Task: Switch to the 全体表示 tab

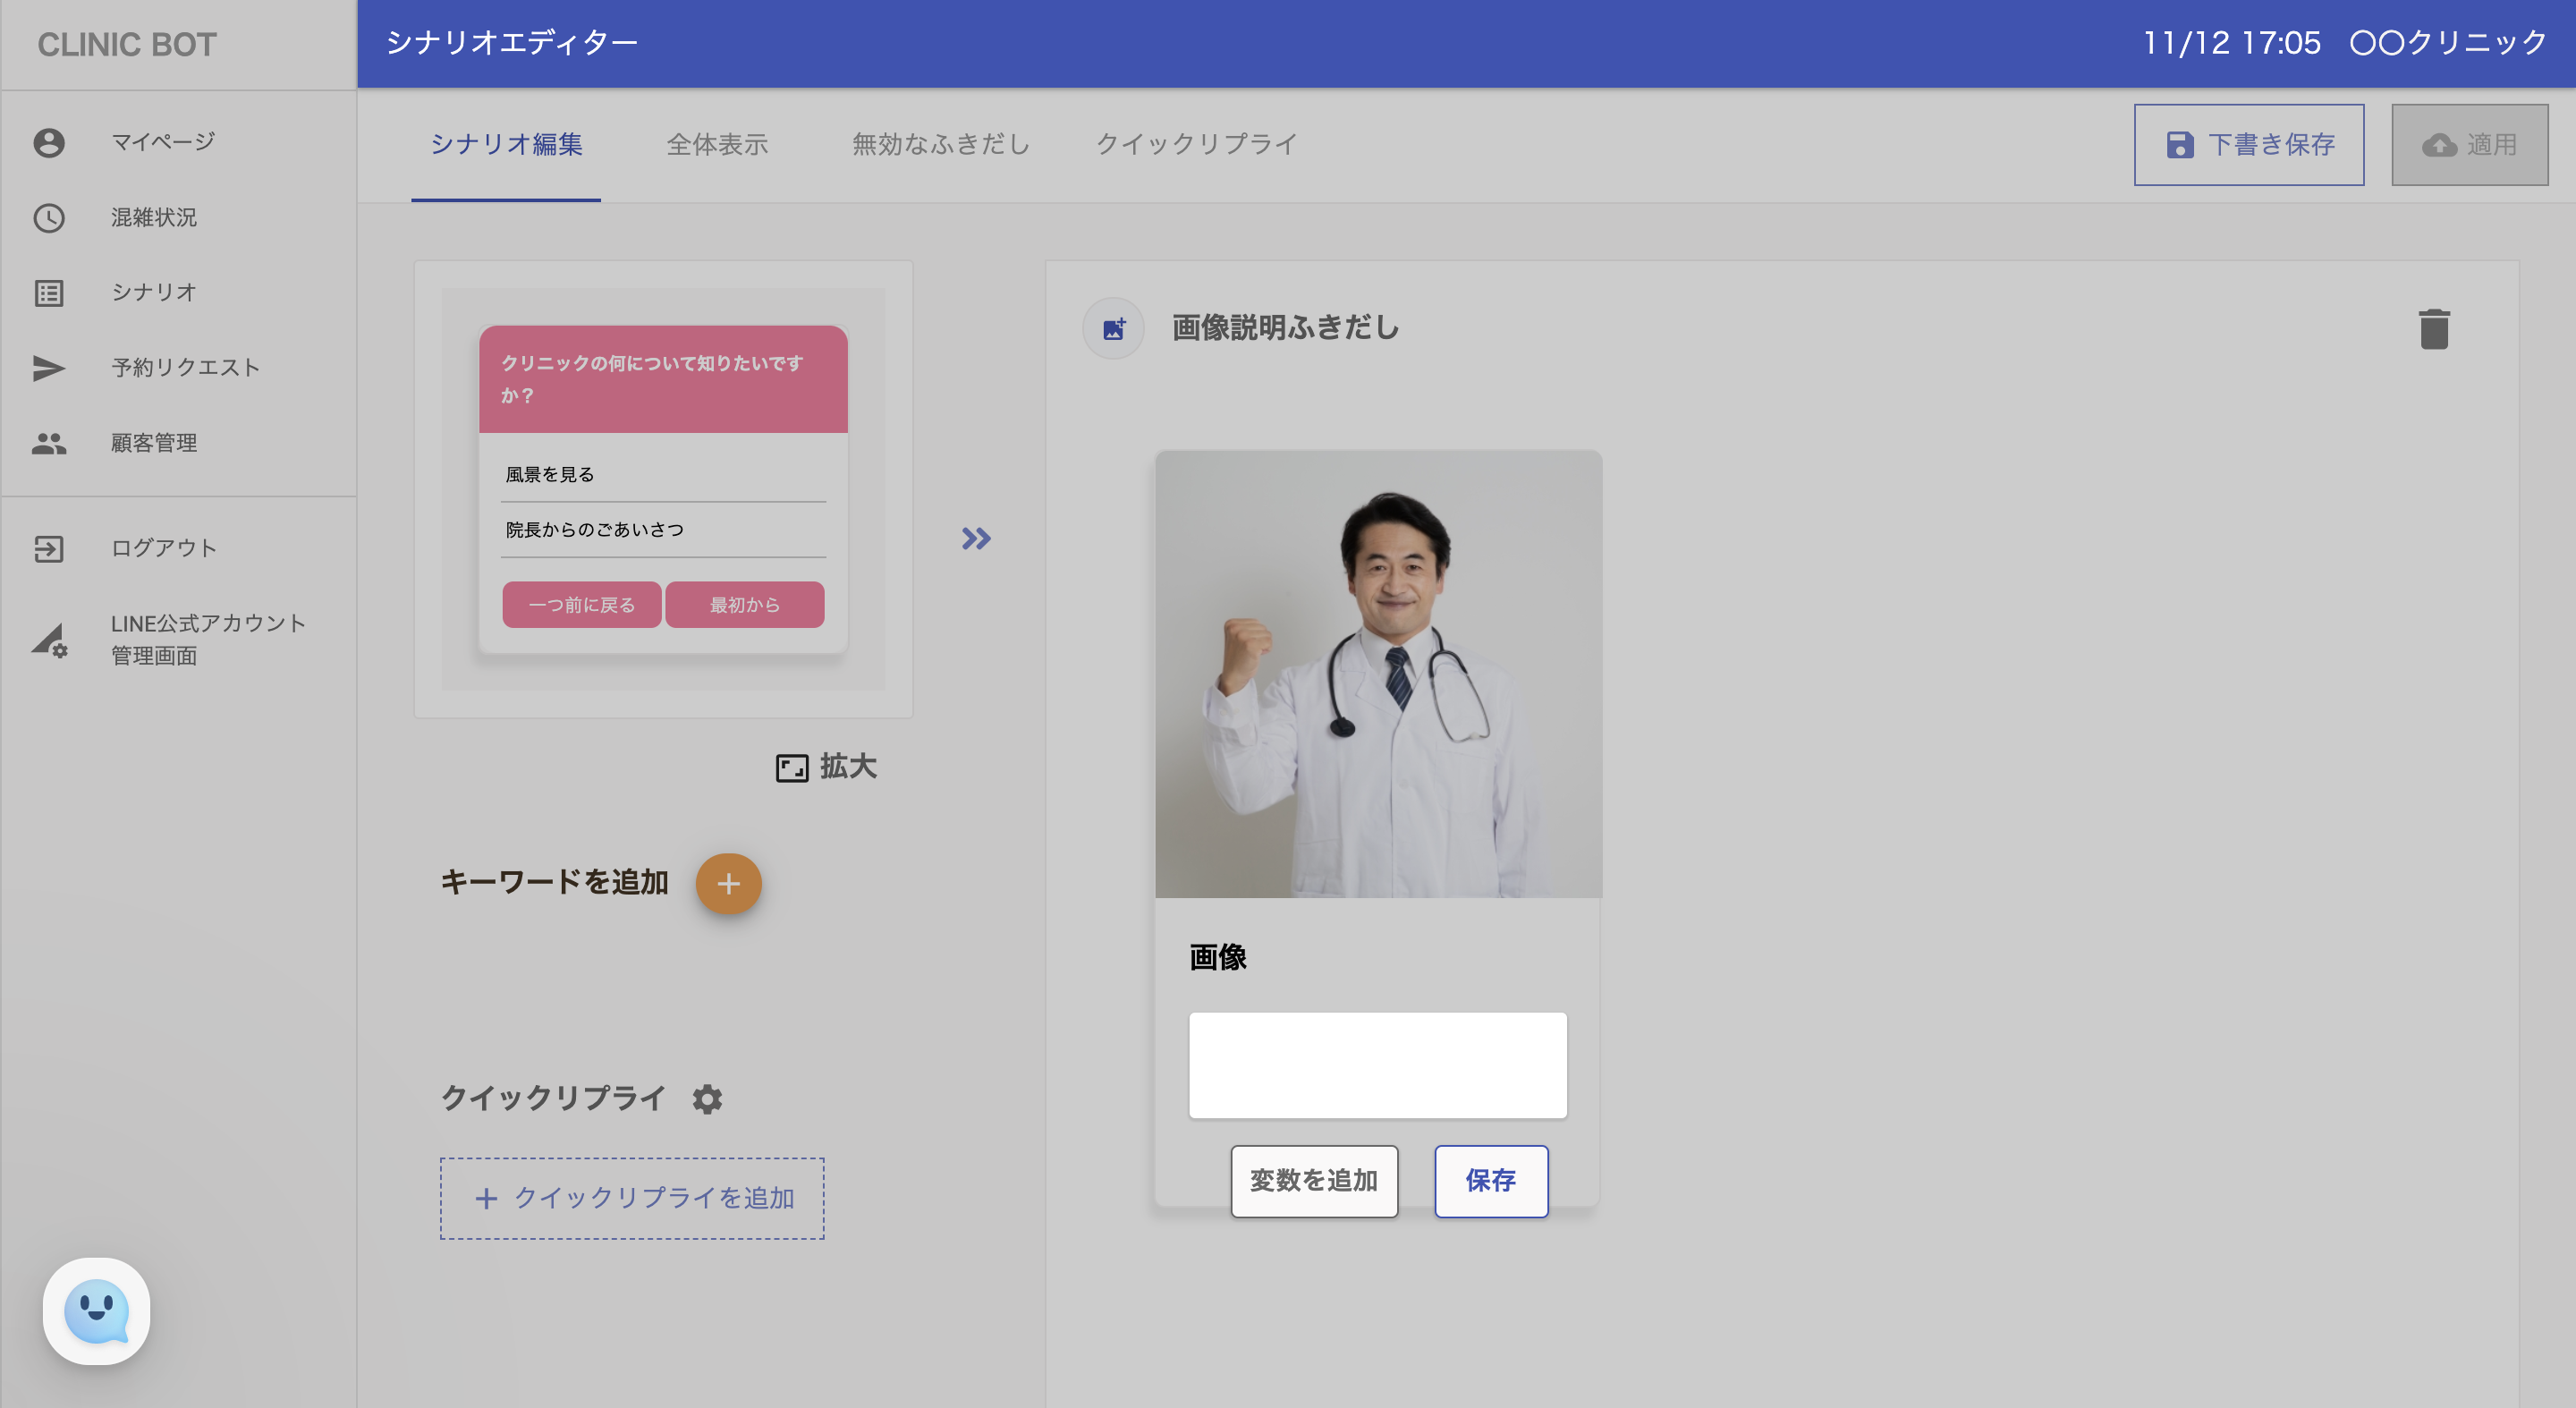Action: pos(717,144)
